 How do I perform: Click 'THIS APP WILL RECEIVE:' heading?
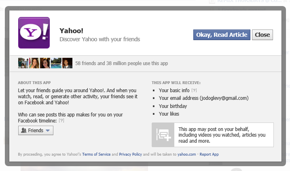point(176,82)
